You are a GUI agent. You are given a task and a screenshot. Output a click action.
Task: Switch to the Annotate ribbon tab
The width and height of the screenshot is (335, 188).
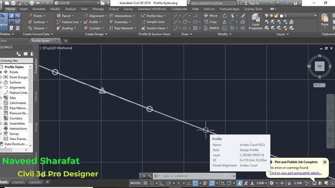[x=39, y=9]
